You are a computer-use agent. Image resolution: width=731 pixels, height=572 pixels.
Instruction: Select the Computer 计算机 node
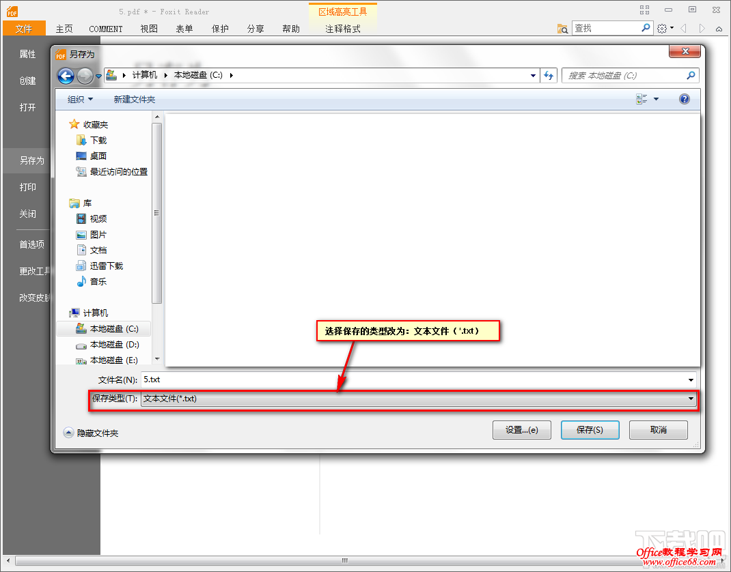pyautogui.click(x=89, y=313)
